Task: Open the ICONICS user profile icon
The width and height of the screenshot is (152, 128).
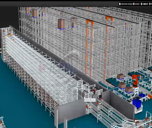Action: coord(134,4)
